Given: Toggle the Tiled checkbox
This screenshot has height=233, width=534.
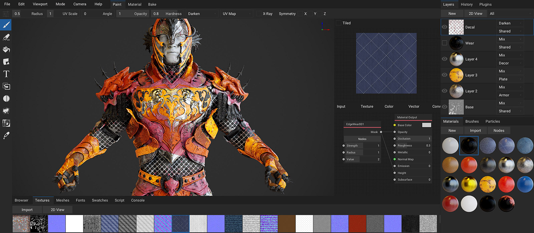Looking at the screenshot, I should pyautogui.click(x=338, y=23).
